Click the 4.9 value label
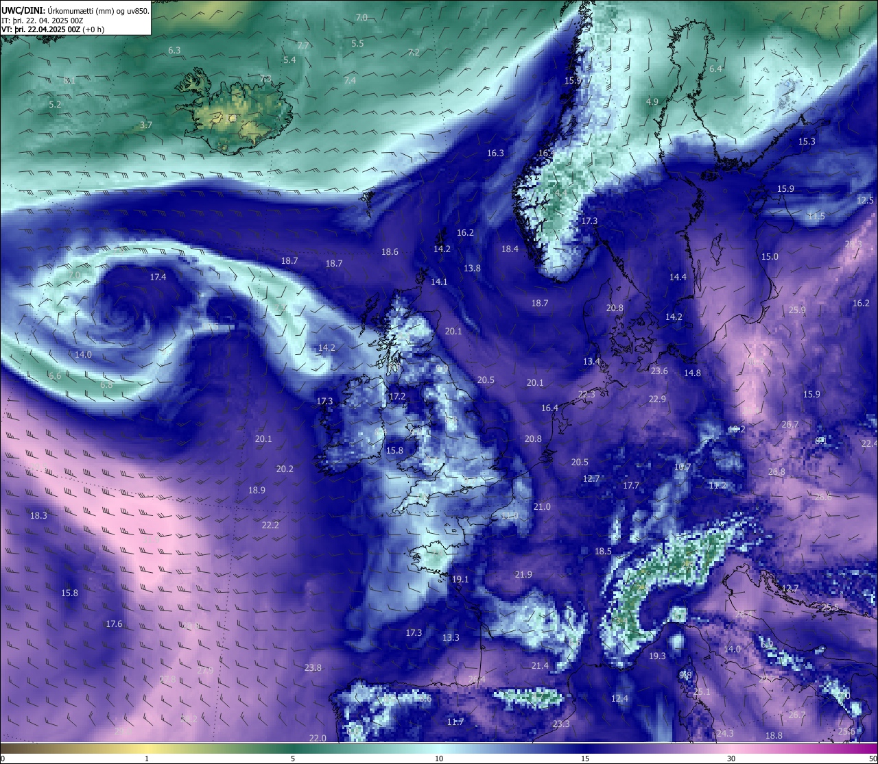Image resolution: width=878 pixels, height=764 pixels. [652, 102]
